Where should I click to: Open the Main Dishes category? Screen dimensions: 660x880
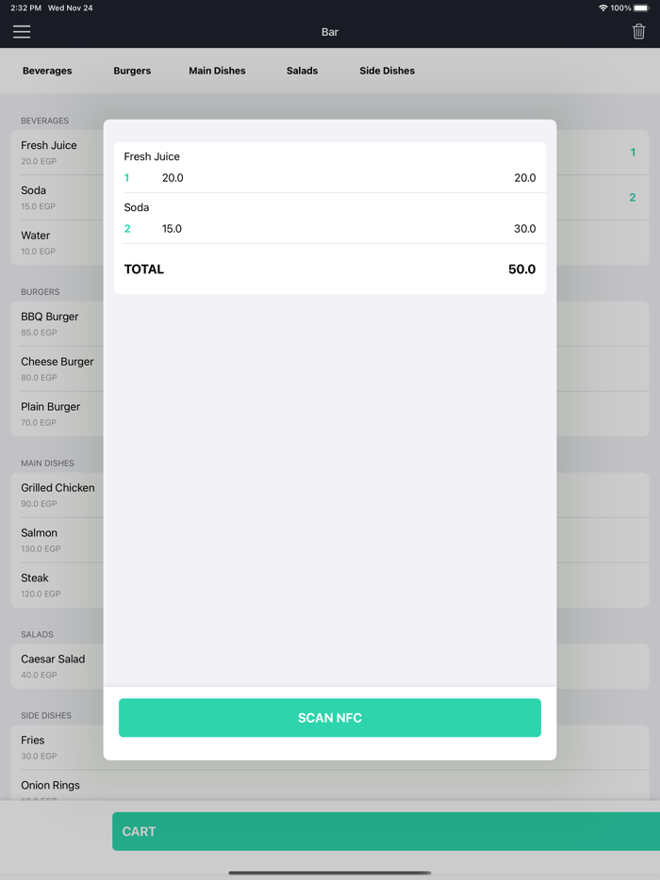(217, 71)
